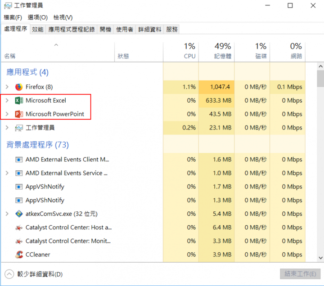Click the 結束工作(E) button
The image size is (324, 286).
pos(300,274)
